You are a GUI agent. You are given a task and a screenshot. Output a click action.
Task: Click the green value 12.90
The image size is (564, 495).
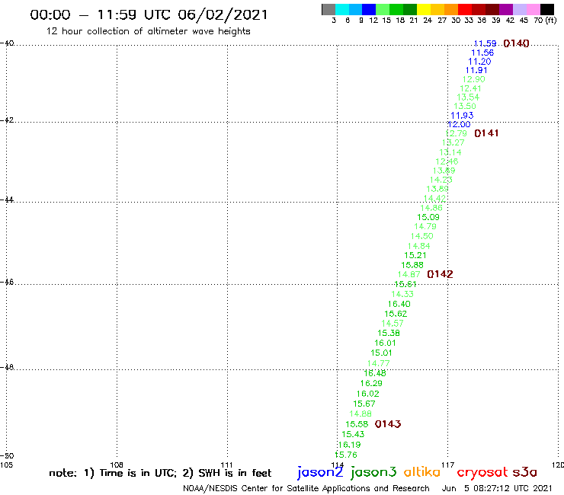pyautogui.click(x=473, y=79)
